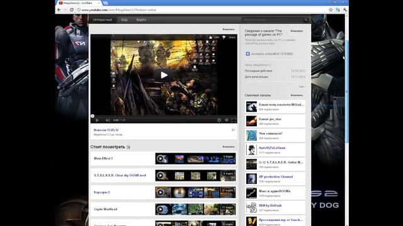Viewport: 403px width, 226px height.
Task: Open the new tab button
Action: pos(105,3)
